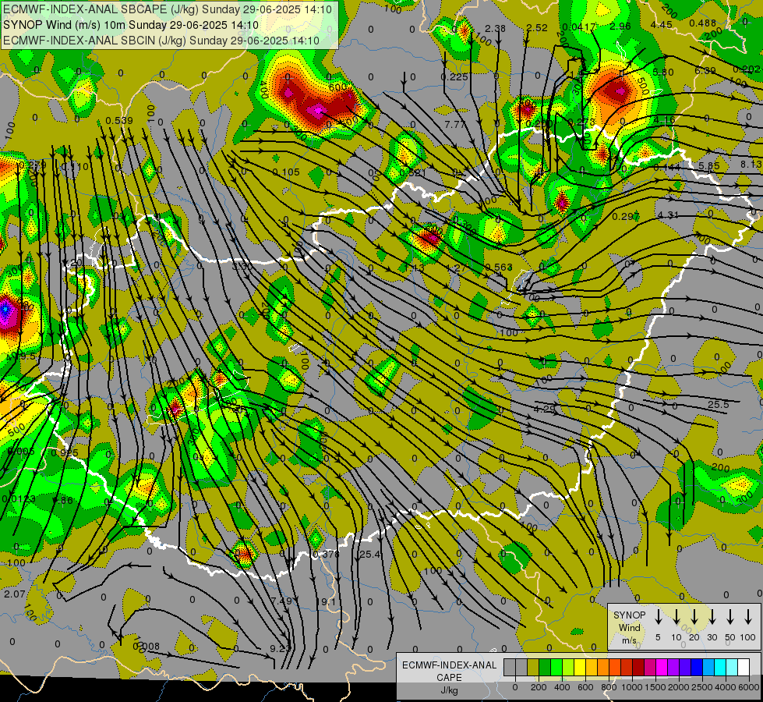Click the map value 2.52
Screen dimensions: 763x702
[x=537, y=28]
